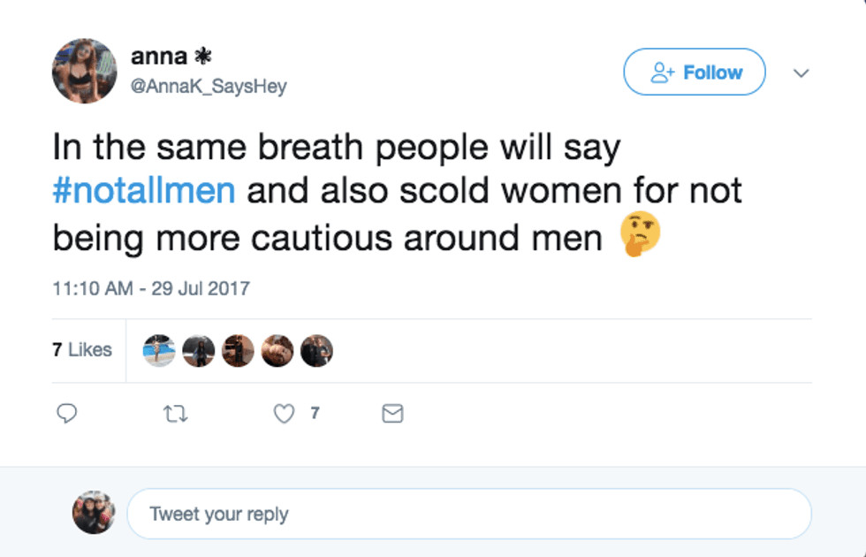Viewport: 866px width, 557px height.
Task: Like the tweet with the heart icon
Action: point(284,413)
